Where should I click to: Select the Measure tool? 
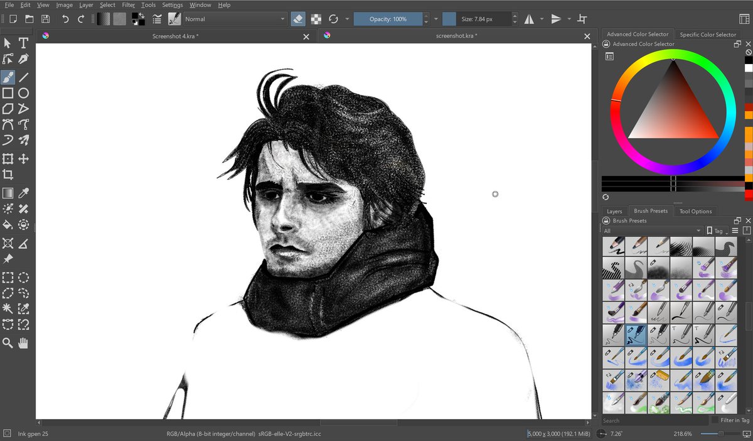(x=23, y=243)
